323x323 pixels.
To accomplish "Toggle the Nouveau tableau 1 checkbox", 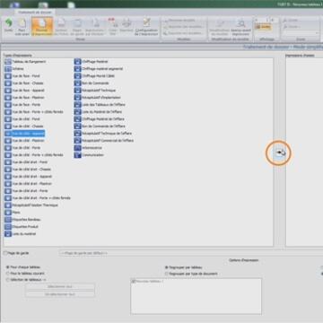I will click(x=134, y=281).
